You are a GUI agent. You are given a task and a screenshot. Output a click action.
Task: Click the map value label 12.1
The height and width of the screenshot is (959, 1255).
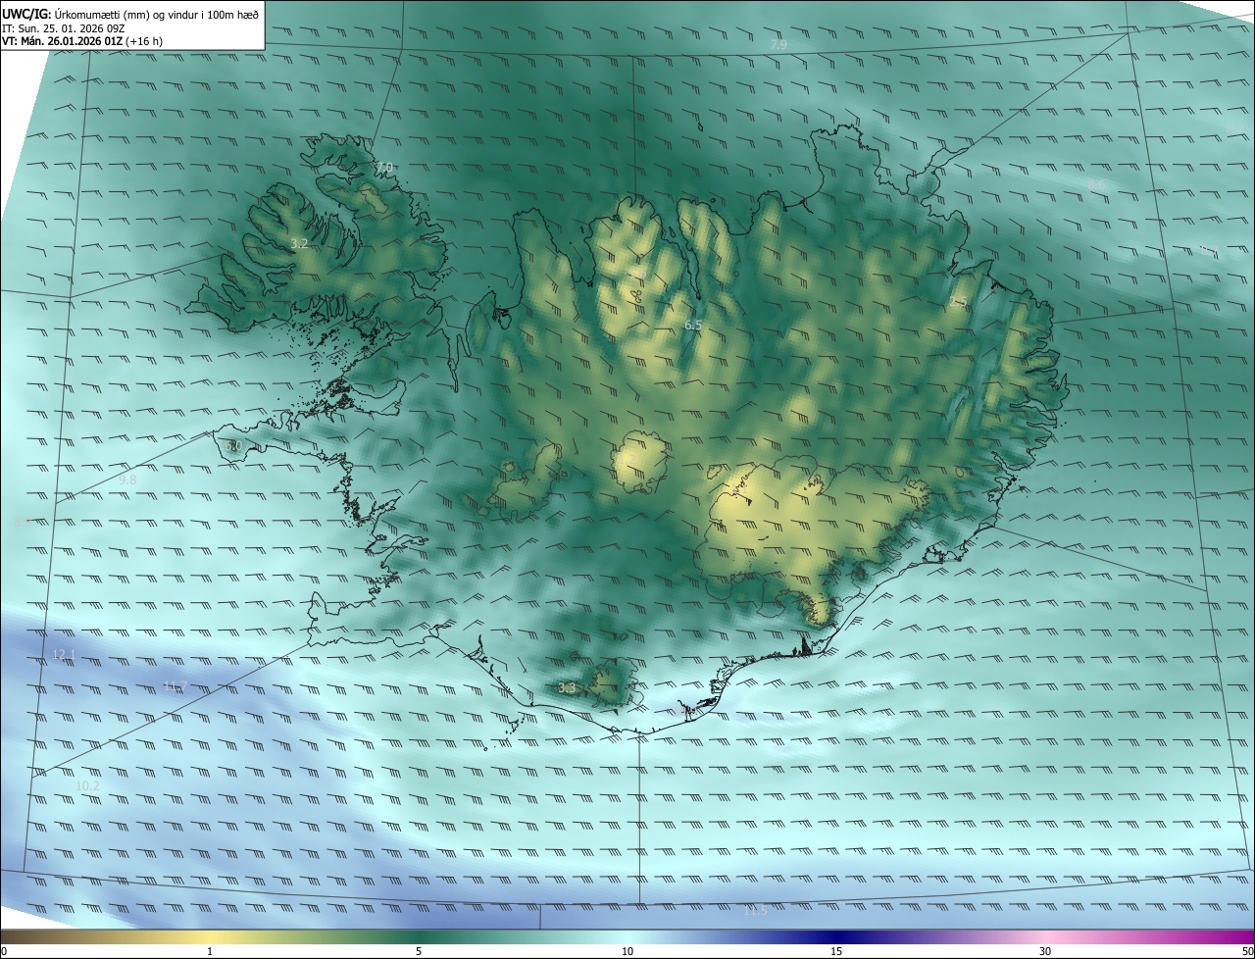click(64, 654)
